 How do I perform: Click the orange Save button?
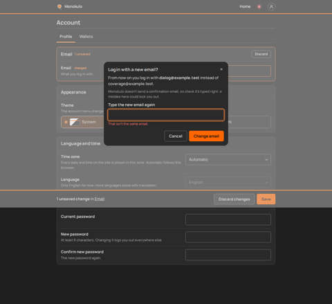(x=266, y=199)
